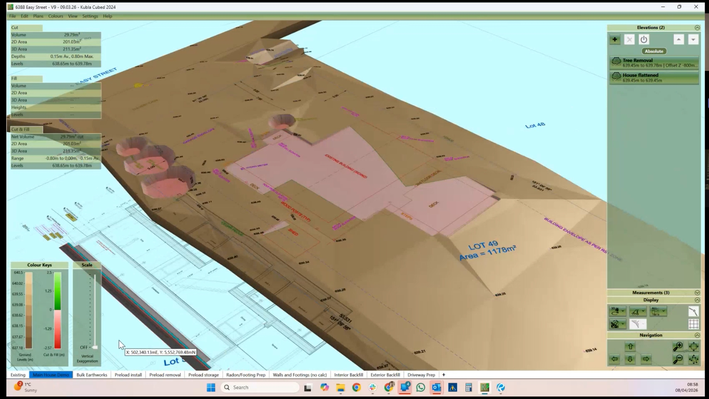Expand the Measurements panel

tap(697, 292)
